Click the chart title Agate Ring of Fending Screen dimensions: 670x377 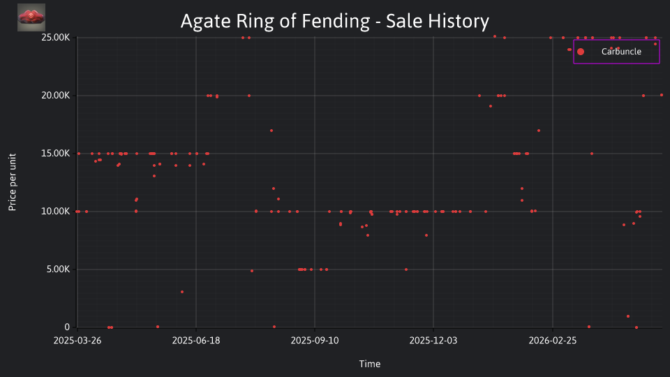coord(334,21)
